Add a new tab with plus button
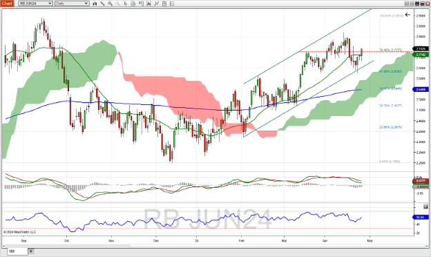The image size is (431, 257). (31, 251)
